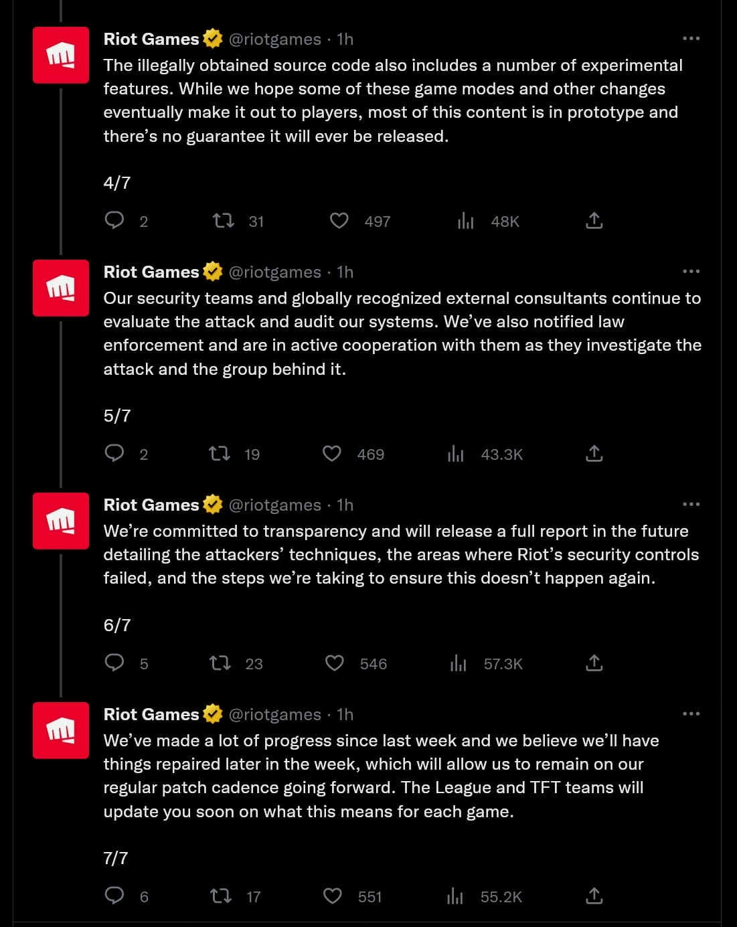The height and width of the screenshot is (927, 737).
Task: Open more options on the 6/7 tweet
Action: (691, 505)
